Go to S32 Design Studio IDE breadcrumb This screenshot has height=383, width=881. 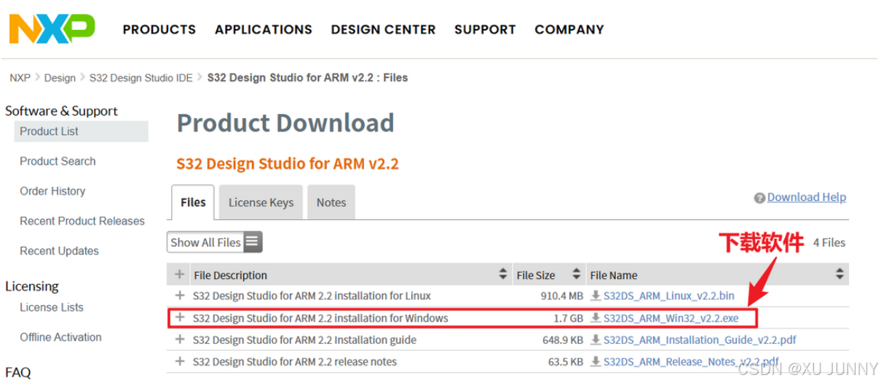(x=141, y=78)
